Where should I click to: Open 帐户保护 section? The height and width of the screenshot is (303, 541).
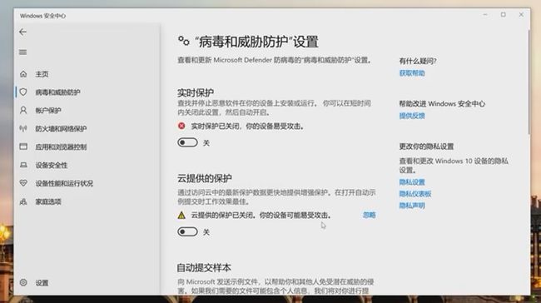(x=48, y=111)
